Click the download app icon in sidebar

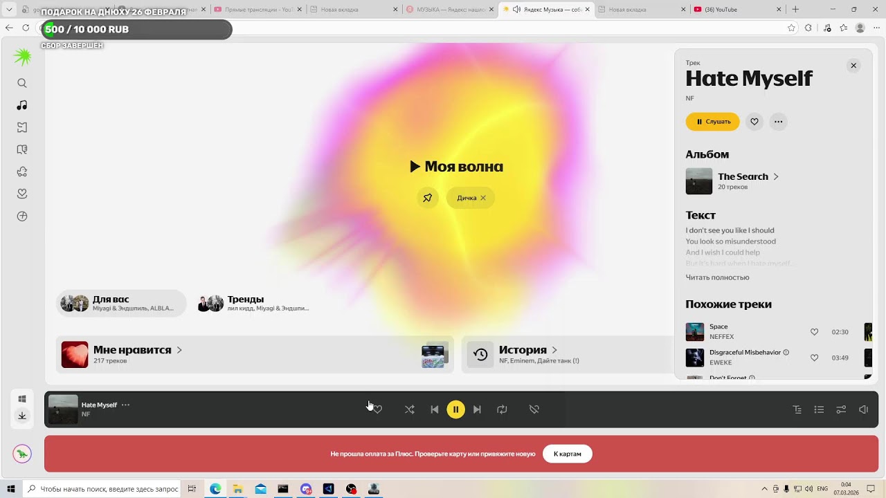[22, 416]
